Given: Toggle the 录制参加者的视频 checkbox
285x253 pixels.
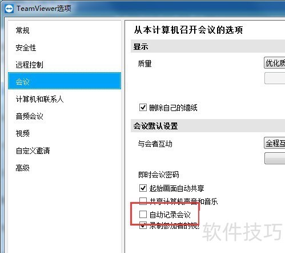Looking at the screenshot, I should pyautogui.click(x=143, y=226).
